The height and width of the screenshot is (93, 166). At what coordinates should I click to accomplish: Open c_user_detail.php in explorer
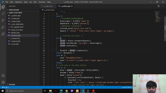pos(17,24)
